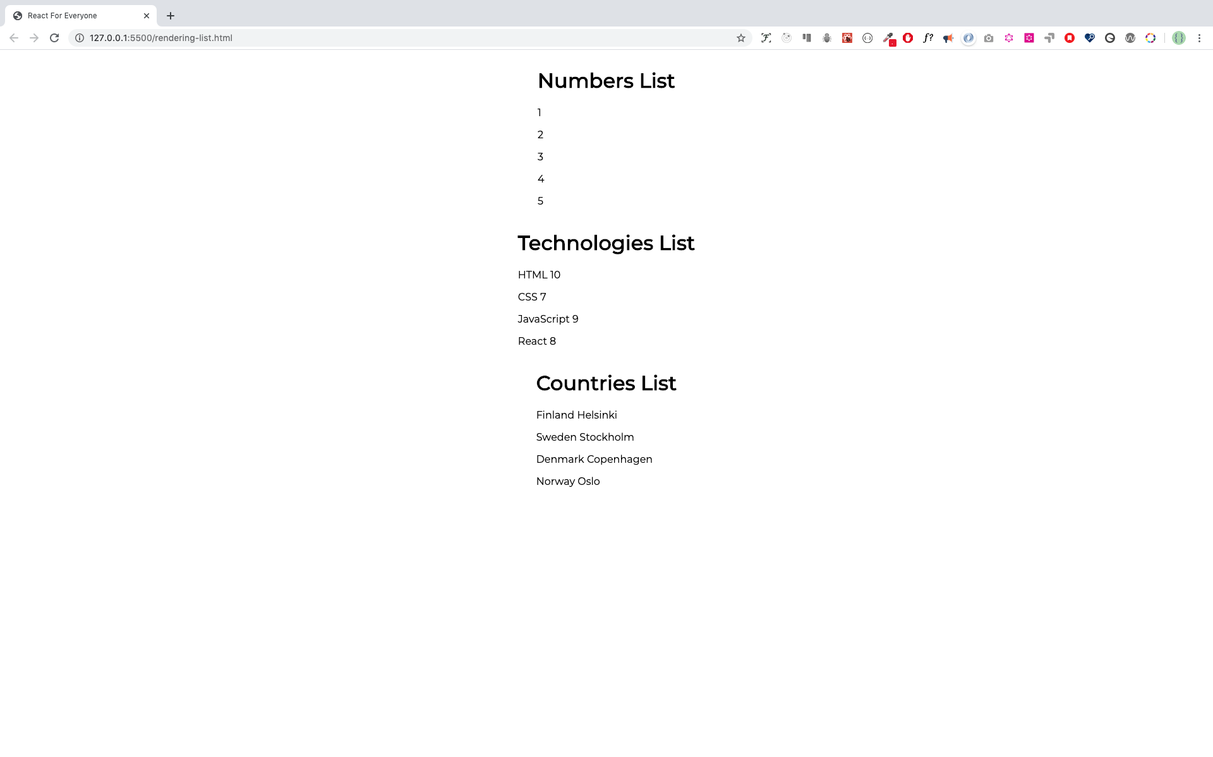Viewport: 1213px width, 757px height.
Task: View site information icon in address bar
Action: coord(80,38)
